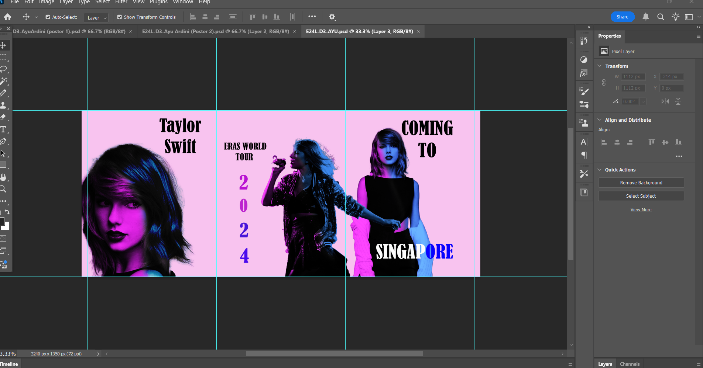Switch to the Channels tab
Image resolution: width=703 pixels, height=368 pixels.
point(630,364)
